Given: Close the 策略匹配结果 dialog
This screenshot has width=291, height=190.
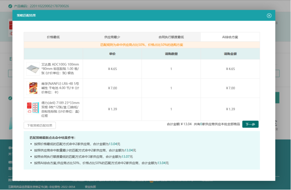Looking at the screenshot, I should (269, 15).
